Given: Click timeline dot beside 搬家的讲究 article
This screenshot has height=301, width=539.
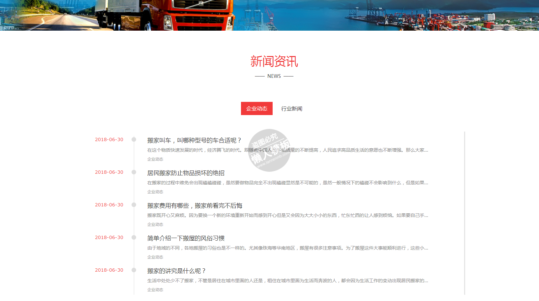Looking at the screenshot, I should pos(134,270).
